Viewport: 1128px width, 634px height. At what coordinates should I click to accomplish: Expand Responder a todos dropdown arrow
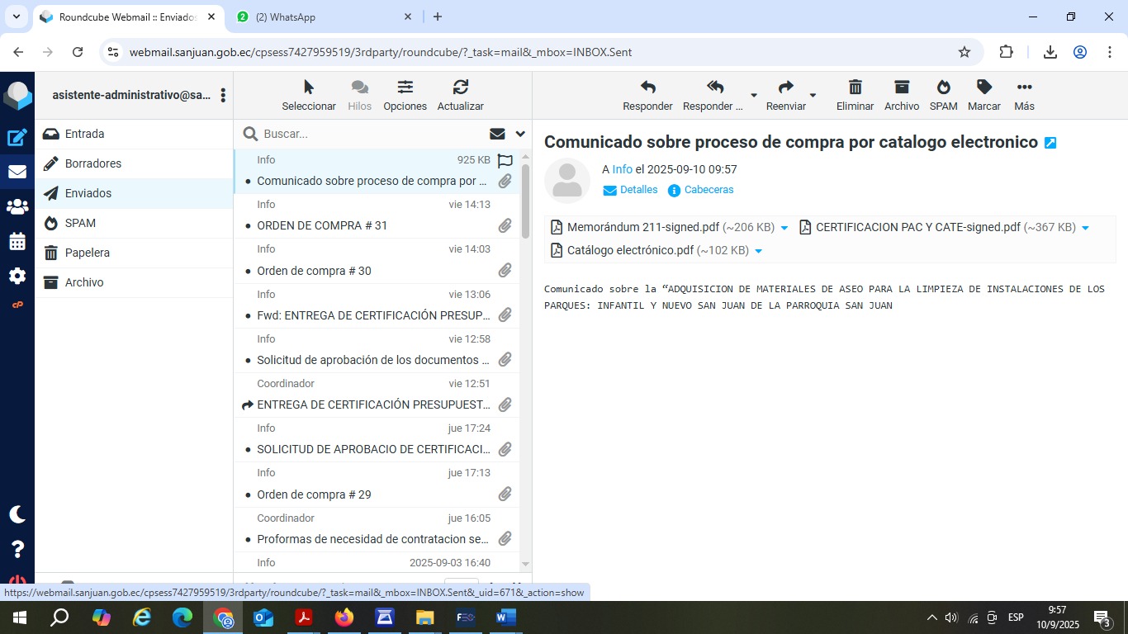click(753, 95)
